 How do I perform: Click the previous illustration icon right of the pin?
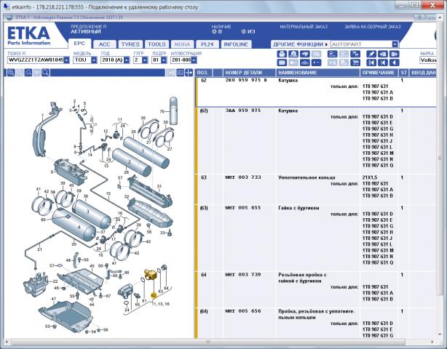pyautogui.click(x=383, y=54)
